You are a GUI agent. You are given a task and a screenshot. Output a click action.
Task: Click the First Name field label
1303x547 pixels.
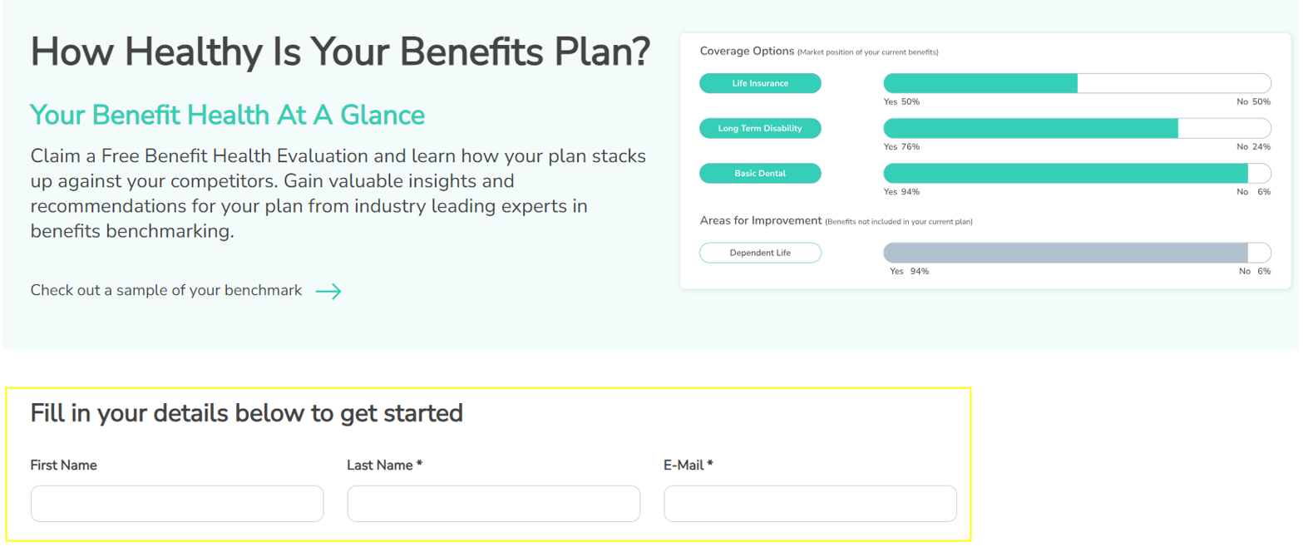pos(64,466)
